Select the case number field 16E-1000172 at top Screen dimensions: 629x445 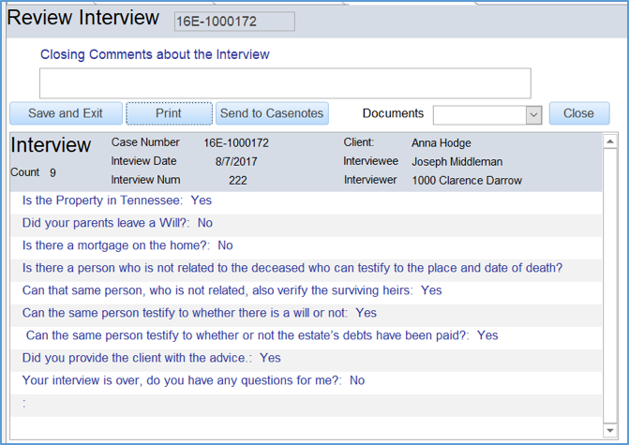coord(234,22)
